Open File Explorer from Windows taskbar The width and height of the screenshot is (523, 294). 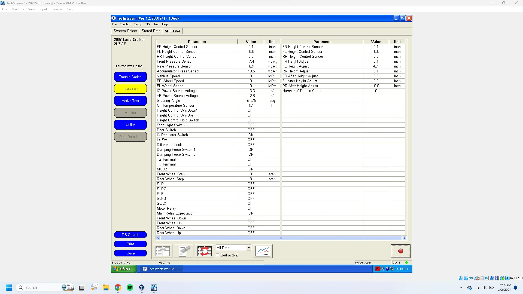[106, 287]
